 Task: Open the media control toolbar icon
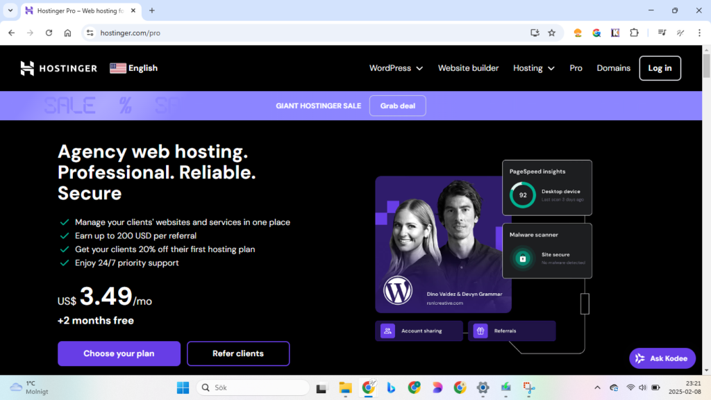coord(662,33)
